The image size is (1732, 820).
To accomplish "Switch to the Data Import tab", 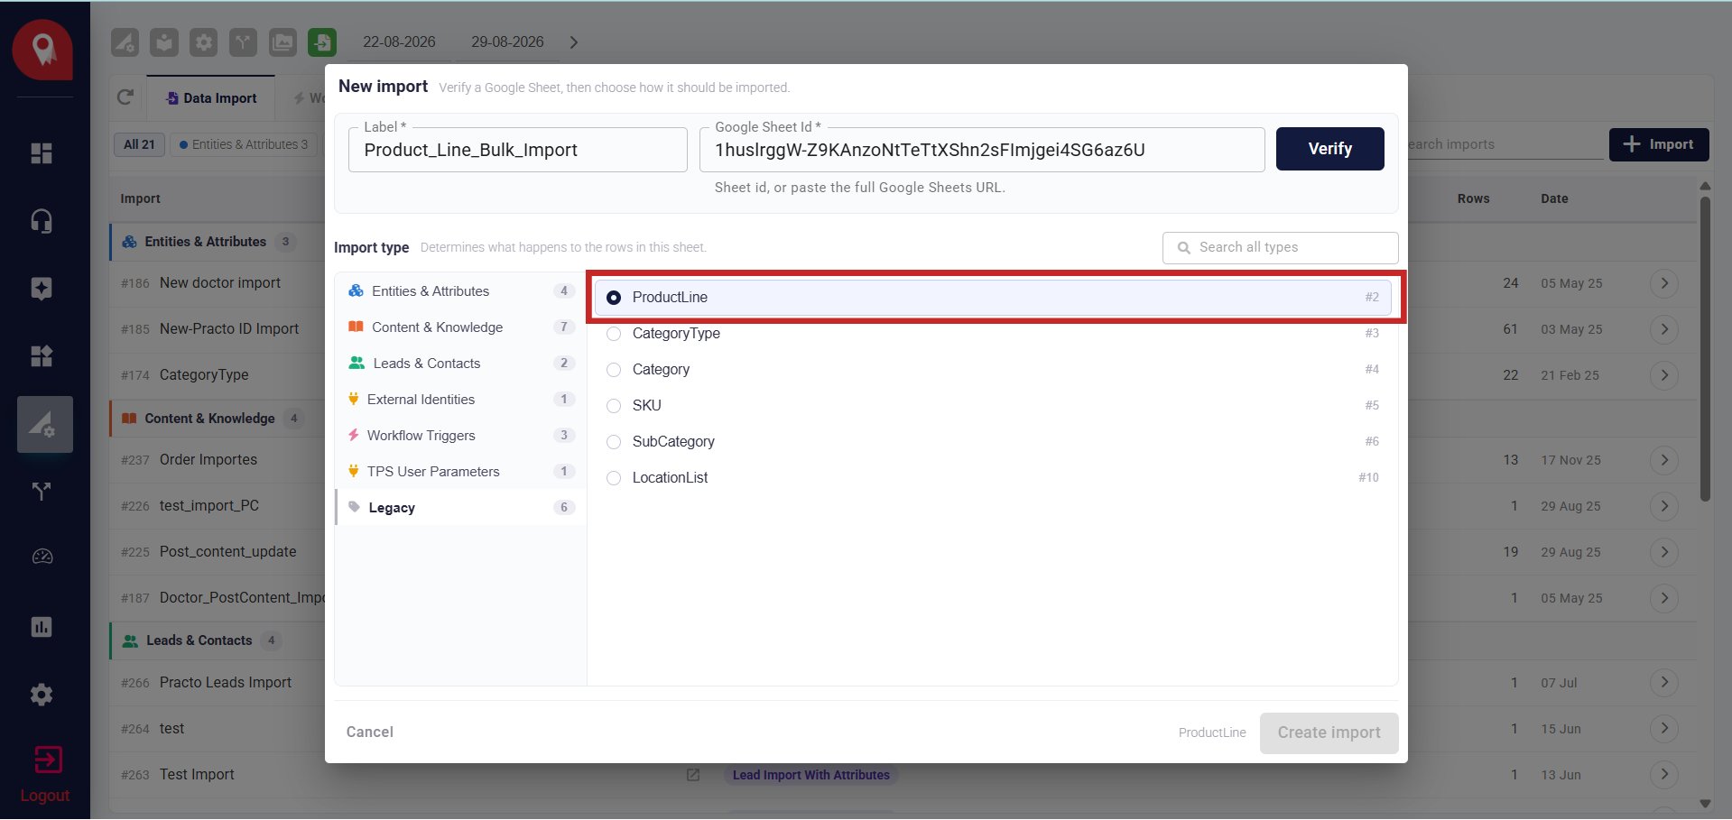I will point(211,97).
